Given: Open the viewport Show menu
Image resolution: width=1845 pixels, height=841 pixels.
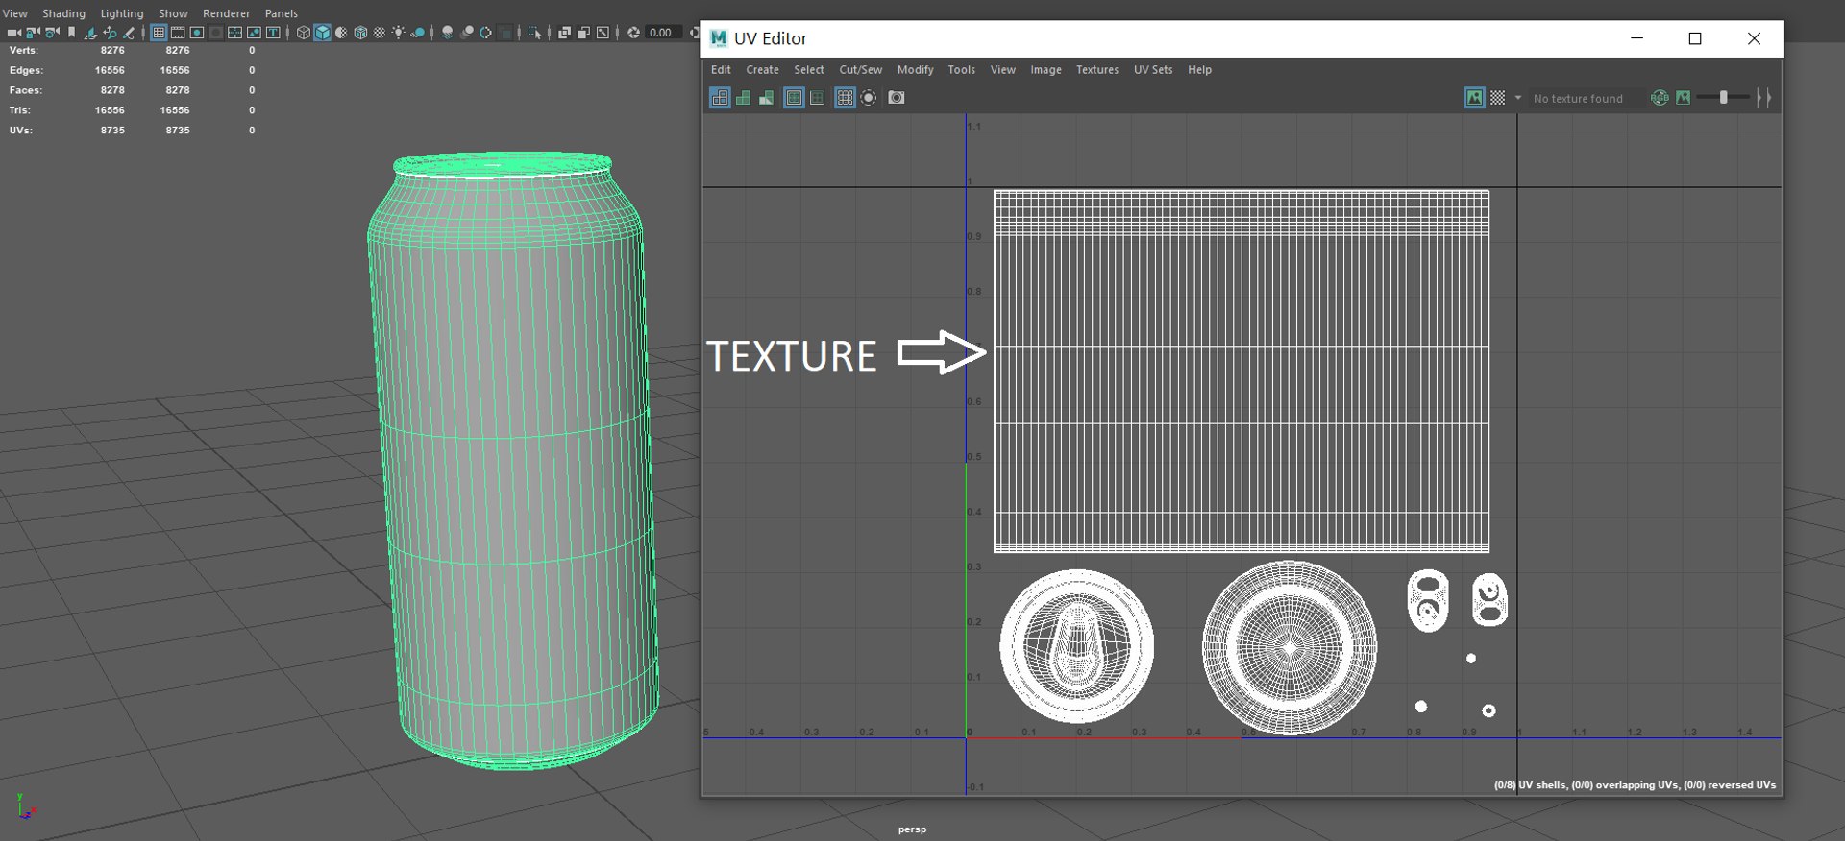Looking at the screenshot, I should [x=173, y=13].
